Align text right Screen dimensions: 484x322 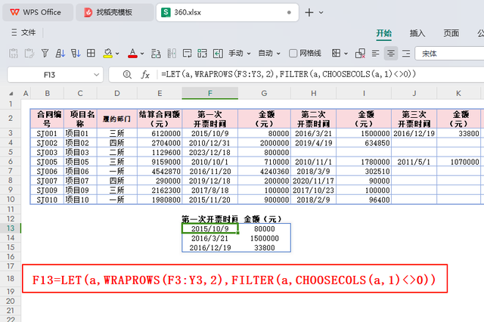click(x=406, y=54)
